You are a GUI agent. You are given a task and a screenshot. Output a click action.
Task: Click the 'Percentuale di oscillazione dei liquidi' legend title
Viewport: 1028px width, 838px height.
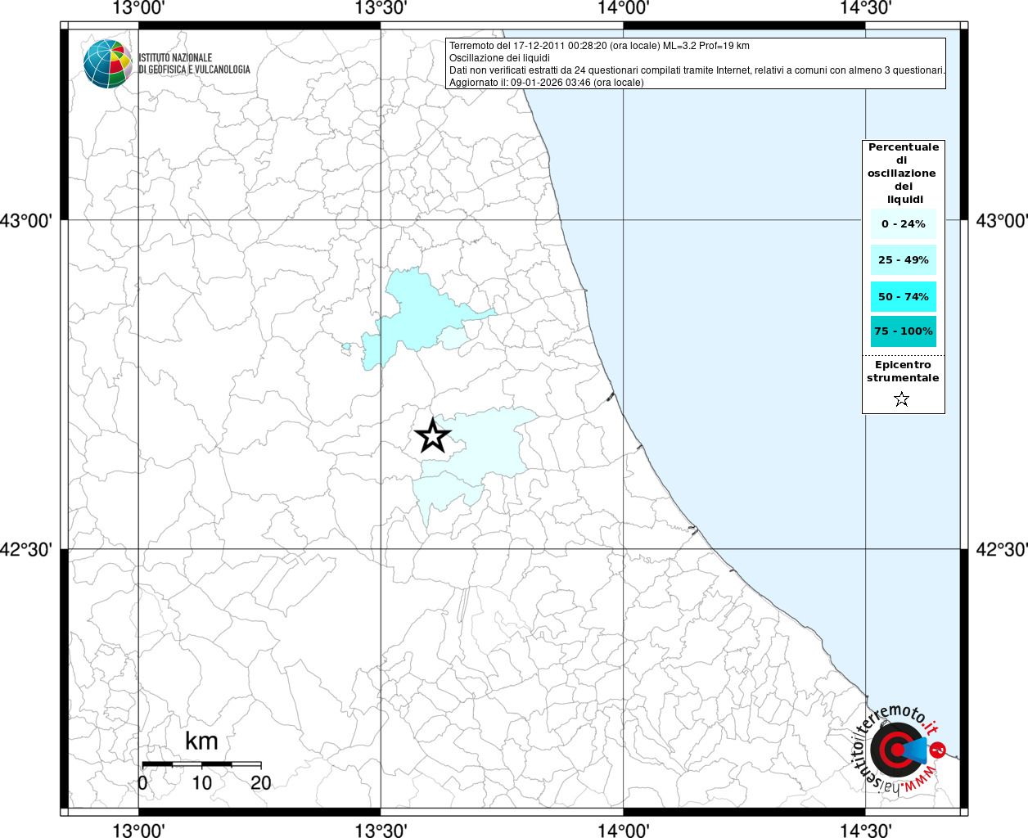click(x=903, y=173)
